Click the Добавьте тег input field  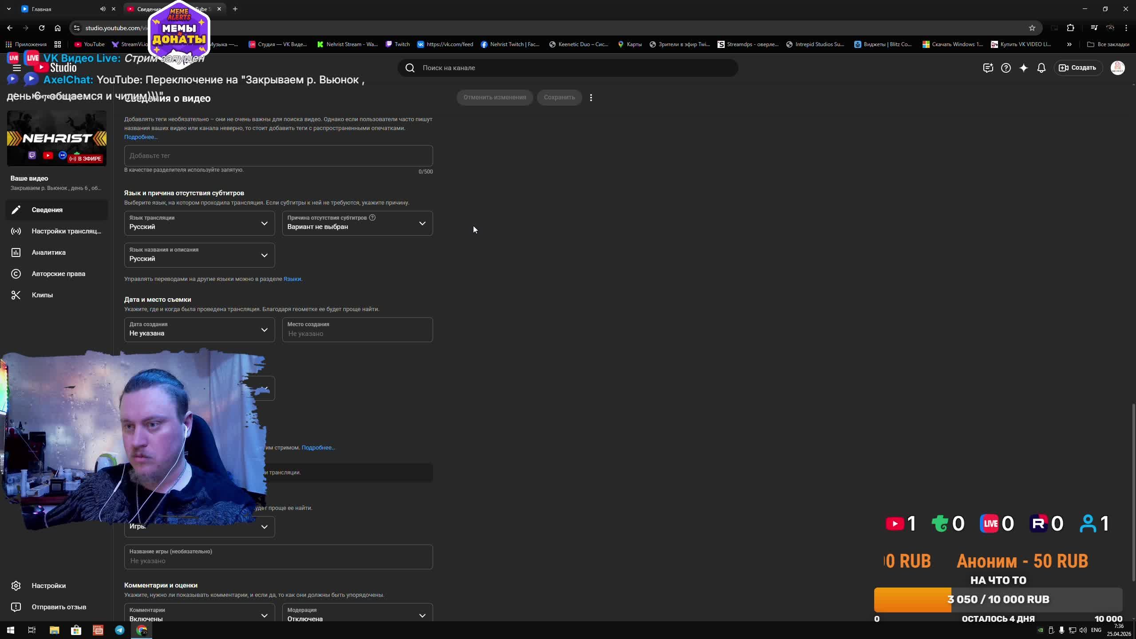click(x=278, y=156)
